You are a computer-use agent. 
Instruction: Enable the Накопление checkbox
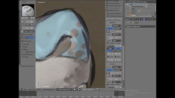click(22, 41)
